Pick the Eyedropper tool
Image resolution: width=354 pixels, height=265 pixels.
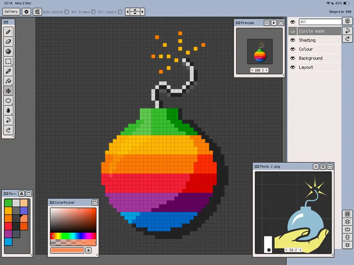pos(8,71)
